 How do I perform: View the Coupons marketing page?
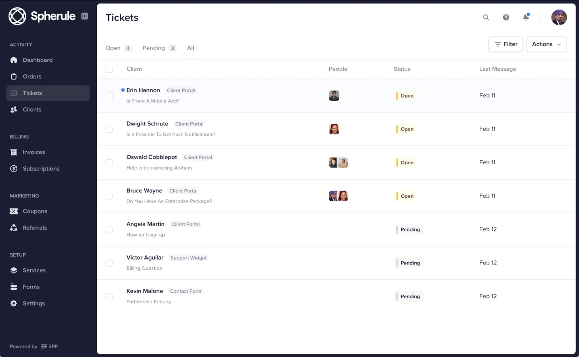35,211
